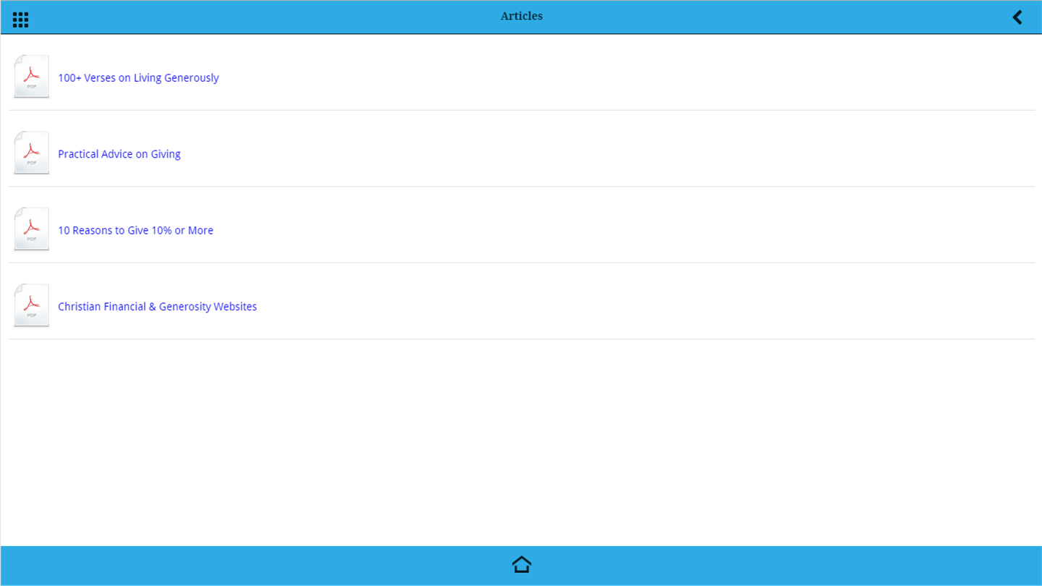Click PDF icon for 100+ Verses article
1042x586 pixels.
pos(32,76)
